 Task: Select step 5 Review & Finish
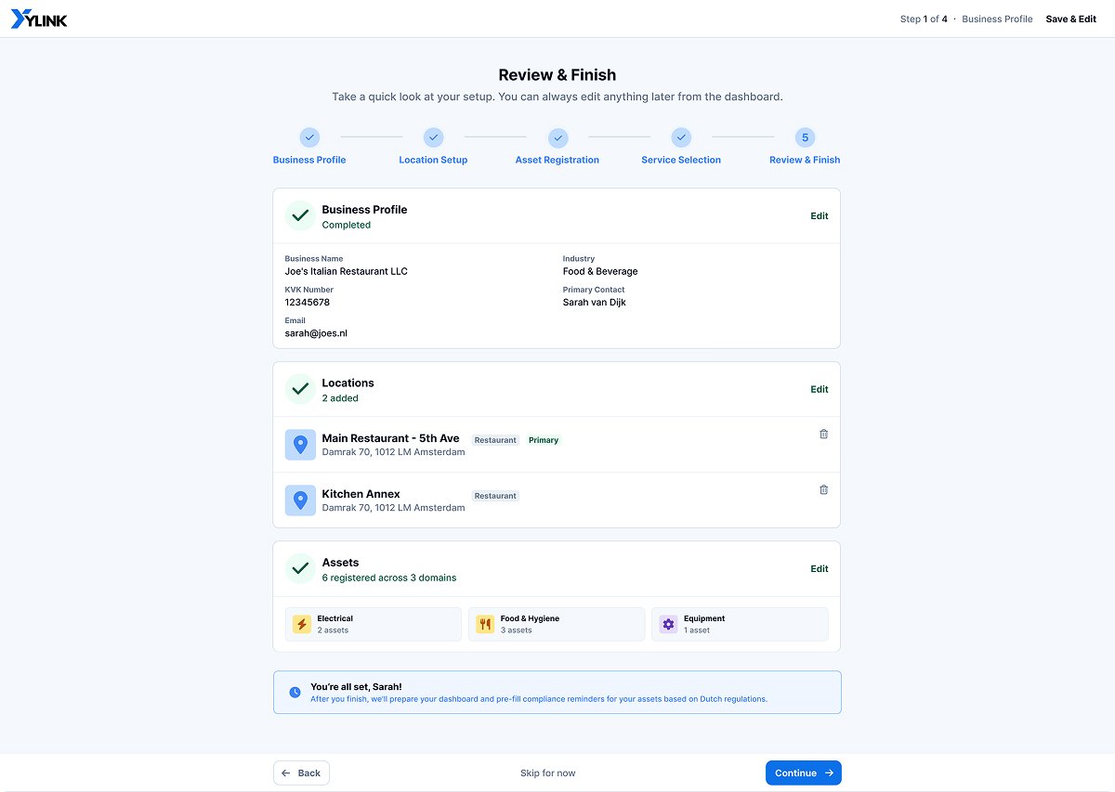click(x=805, y=147)
